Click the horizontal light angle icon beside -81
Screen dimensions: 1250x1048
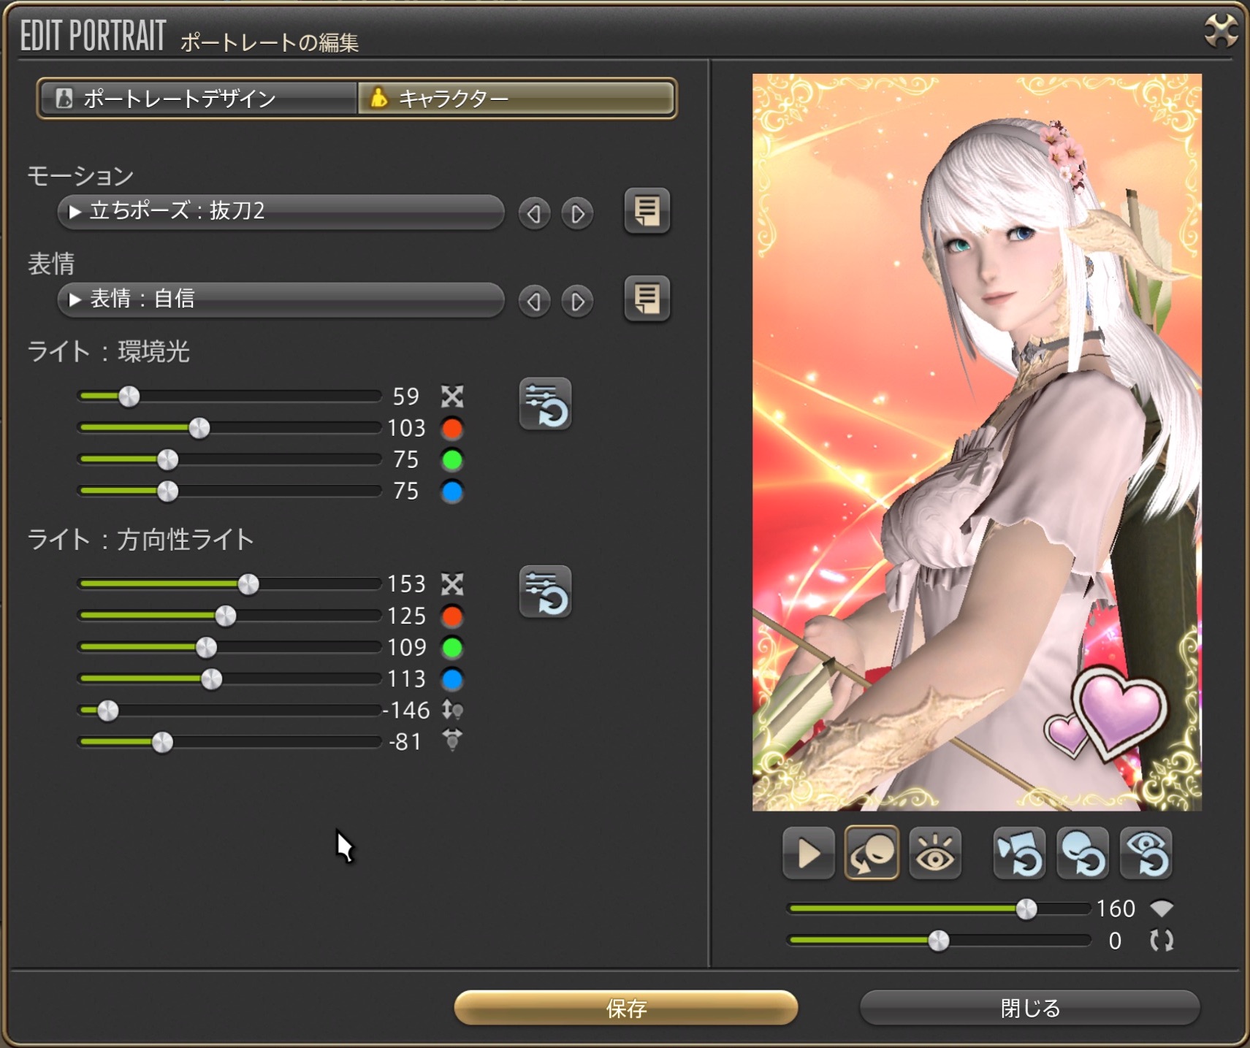452,741
